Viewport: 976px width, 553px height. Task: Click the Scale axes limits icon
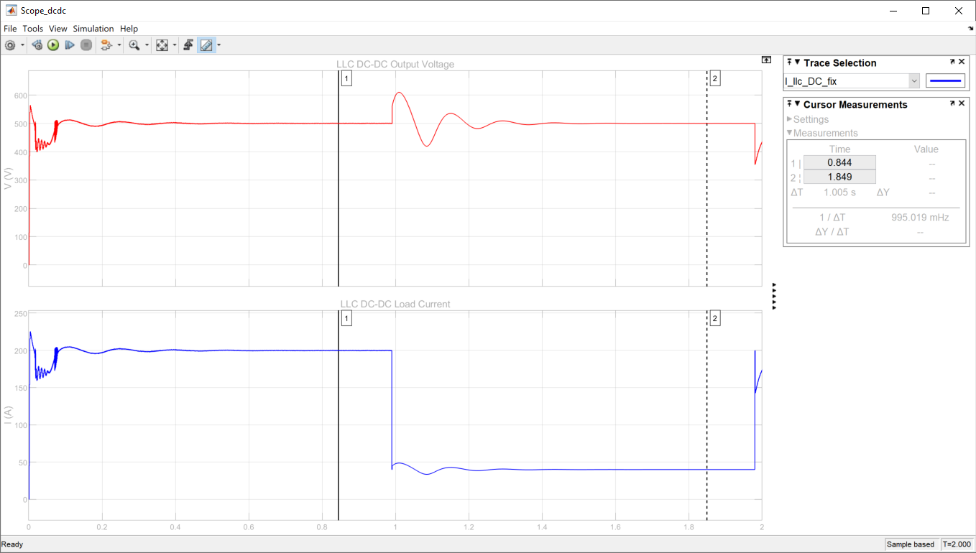click(x=162, y=45)
